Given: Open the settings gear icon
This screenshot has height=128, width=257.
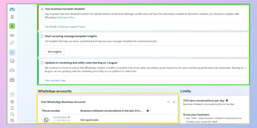Looking at the screenshot, I should point(12,102).
